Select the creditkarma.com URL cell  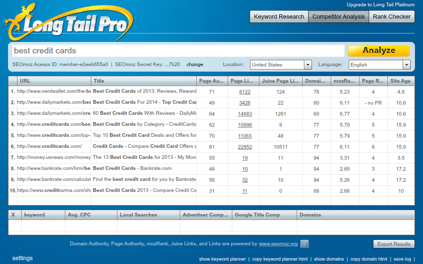(54, 190)
